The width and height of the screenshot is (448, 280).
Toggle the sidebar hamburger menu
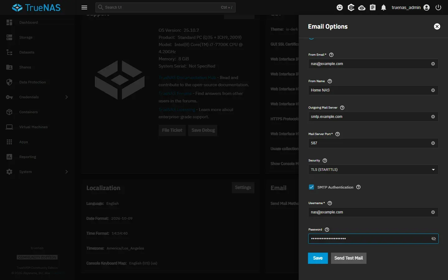click(84, 7)
